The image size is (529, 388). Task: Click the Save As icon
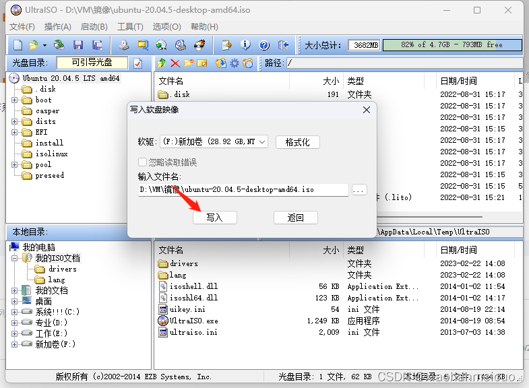coord(97,45)
